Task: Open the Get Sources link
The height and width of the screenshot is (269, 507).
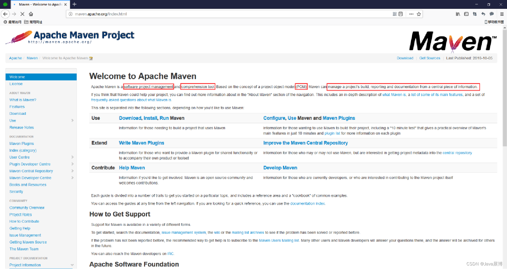Action: point(430,58)
